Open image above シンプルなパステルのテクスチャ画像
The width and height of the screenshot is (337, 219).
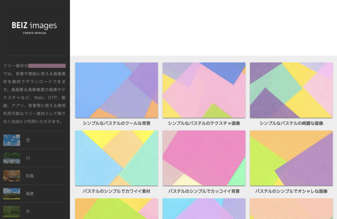[204, 90]
